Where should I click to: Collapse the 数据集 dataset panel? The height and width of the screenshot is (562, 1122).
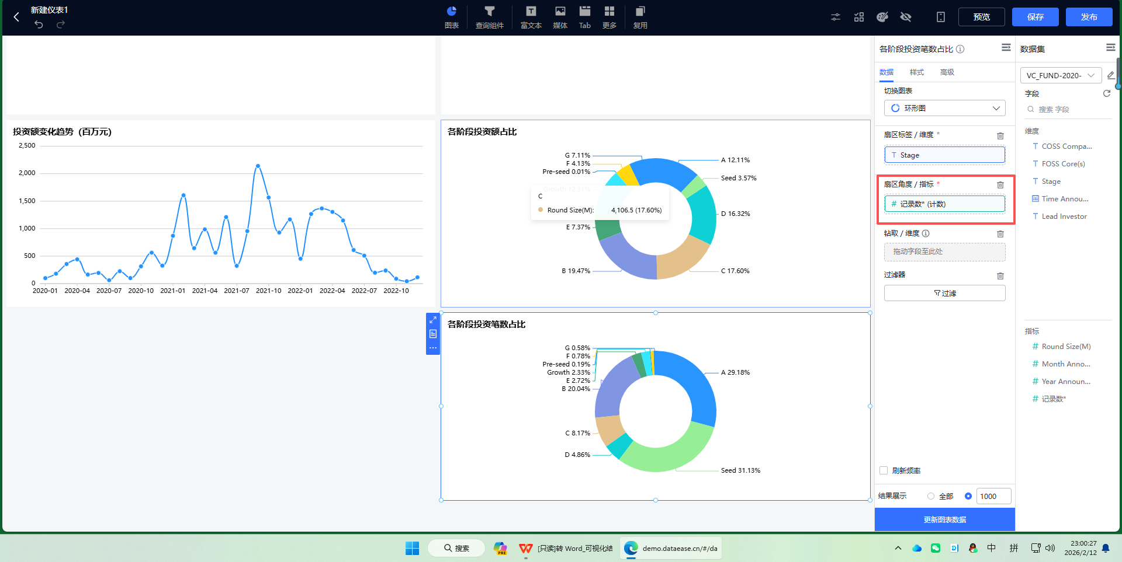tap(1111, 47)
